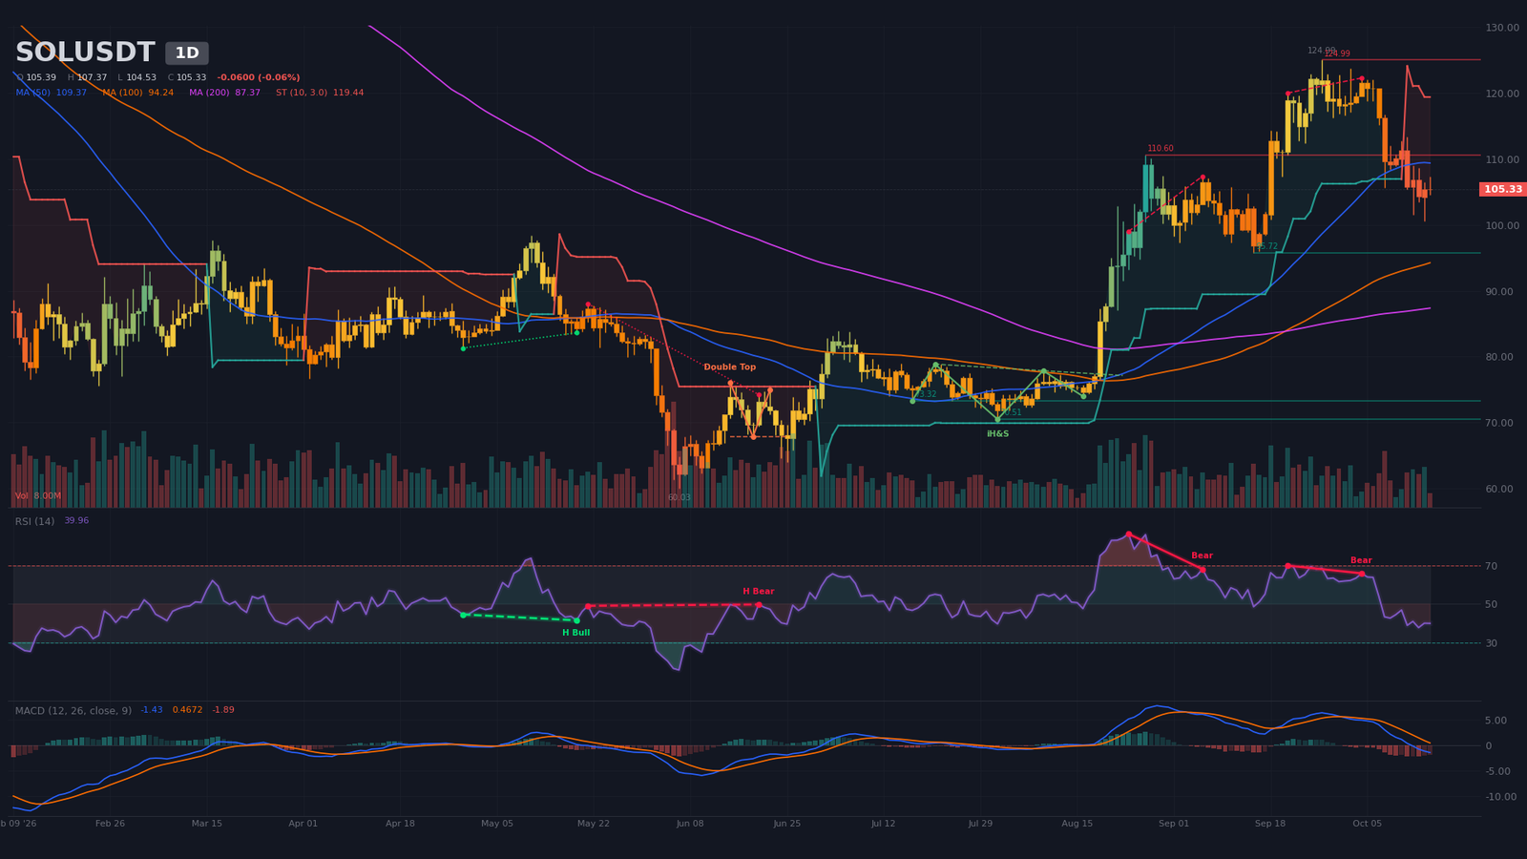This screenshot has height=859, width=1527.
Task: Click the RSI value 39.96
Action: click(x=76, y=521)
